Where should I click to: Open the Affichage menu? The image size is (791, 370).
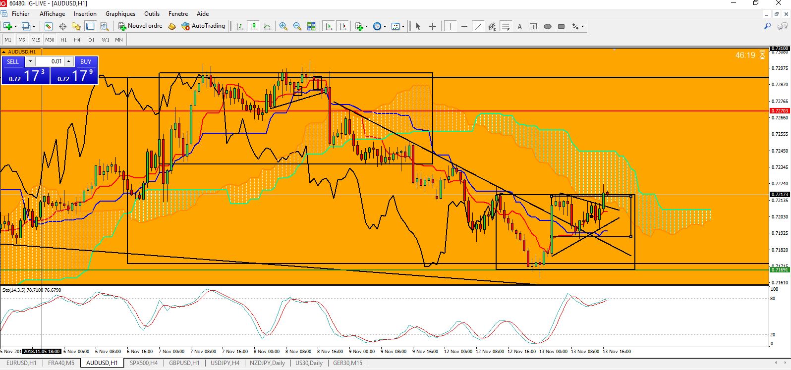point(52,14)
